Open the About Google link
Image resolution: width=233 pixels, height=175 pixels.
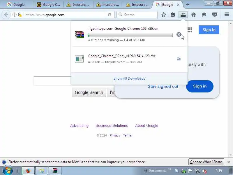click(x=146, y=126)
